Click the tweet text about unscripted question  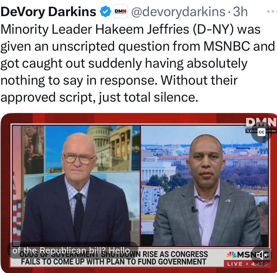[138, 63]
